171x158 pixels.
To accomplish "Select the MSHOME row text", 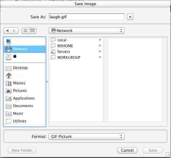I will (65, 46).
